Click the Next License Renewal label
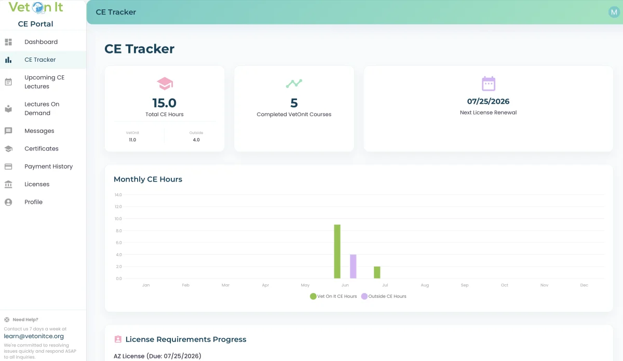 [489, 112]
